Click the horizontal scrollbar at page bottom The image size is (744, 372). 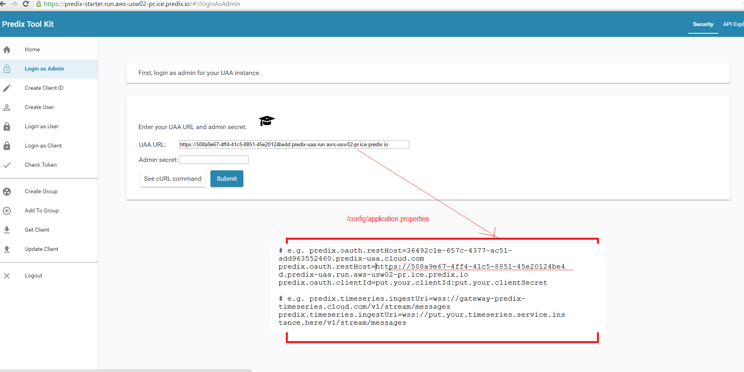(126, 370)
